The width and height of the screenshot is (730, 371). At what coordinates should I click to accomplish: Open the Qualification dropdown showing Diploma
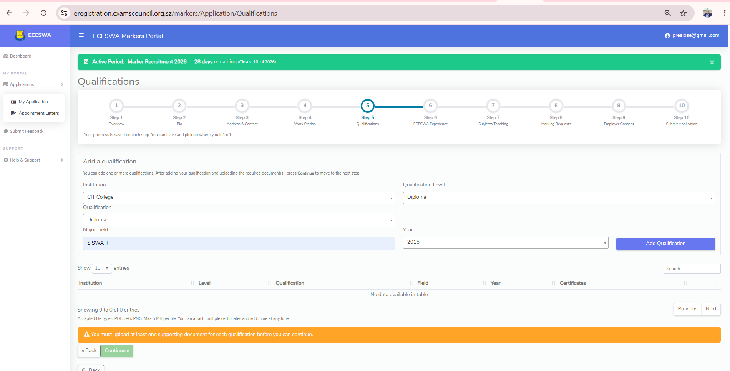(239, 220)
